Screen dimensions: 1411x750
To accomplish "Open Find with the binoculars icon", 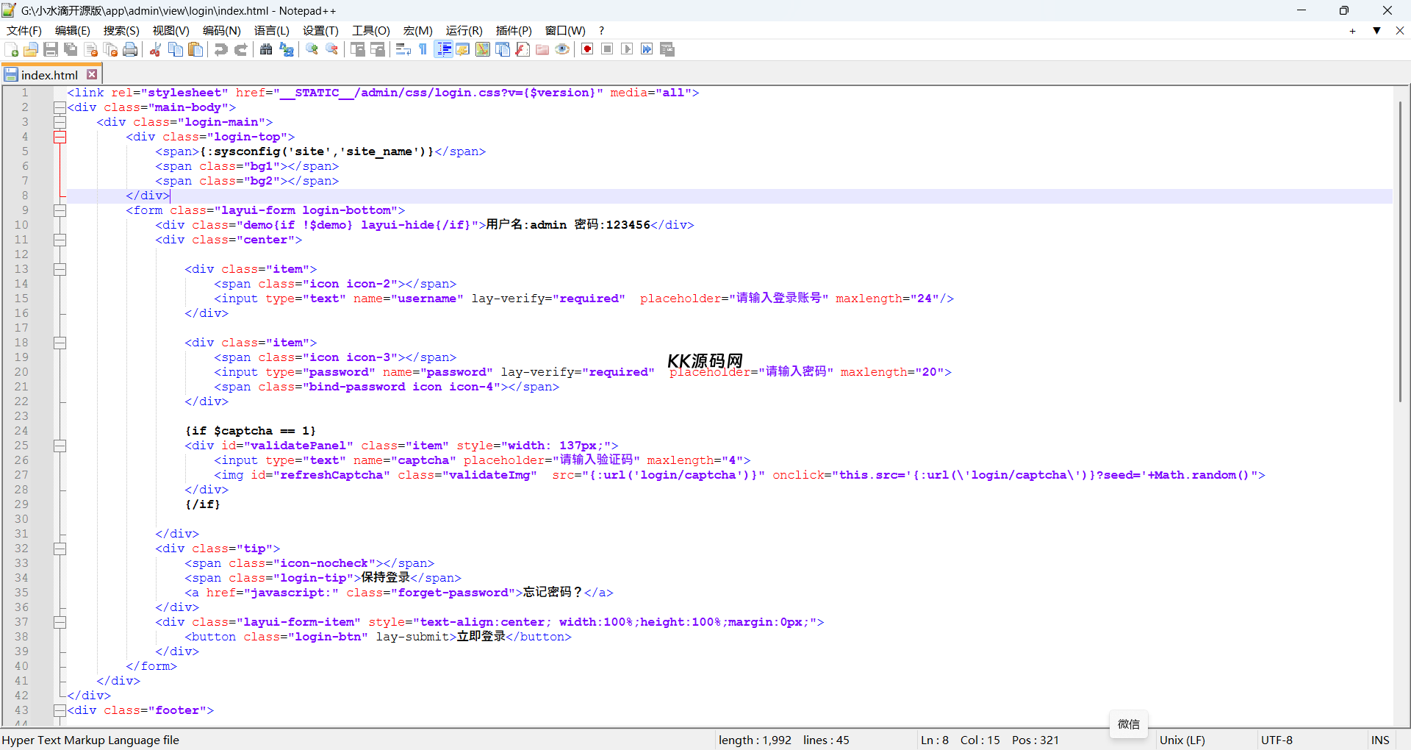I will point(266,49).
